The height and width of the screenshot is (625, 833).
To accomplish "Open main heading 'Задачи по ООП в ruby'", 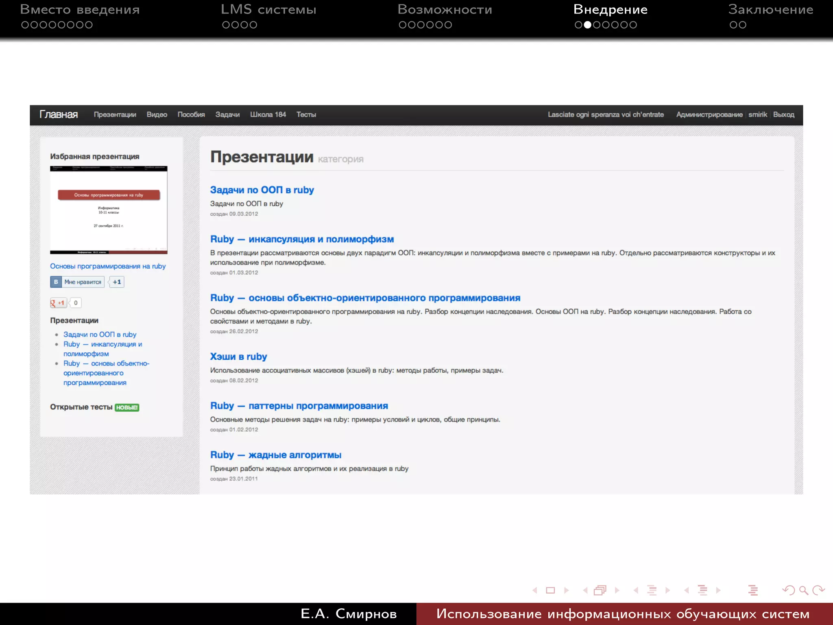I will [x=262, y=190].
